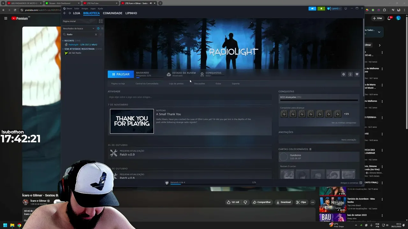Open the Jogos menu

tap(93, 9)
